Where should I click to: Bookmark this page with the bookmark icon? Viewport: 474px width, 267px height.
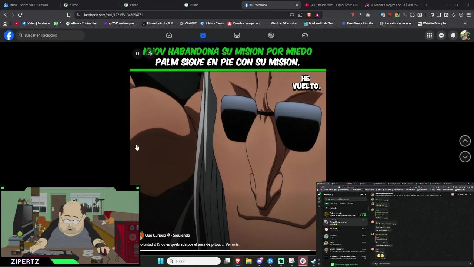click(x=69, y=15)
